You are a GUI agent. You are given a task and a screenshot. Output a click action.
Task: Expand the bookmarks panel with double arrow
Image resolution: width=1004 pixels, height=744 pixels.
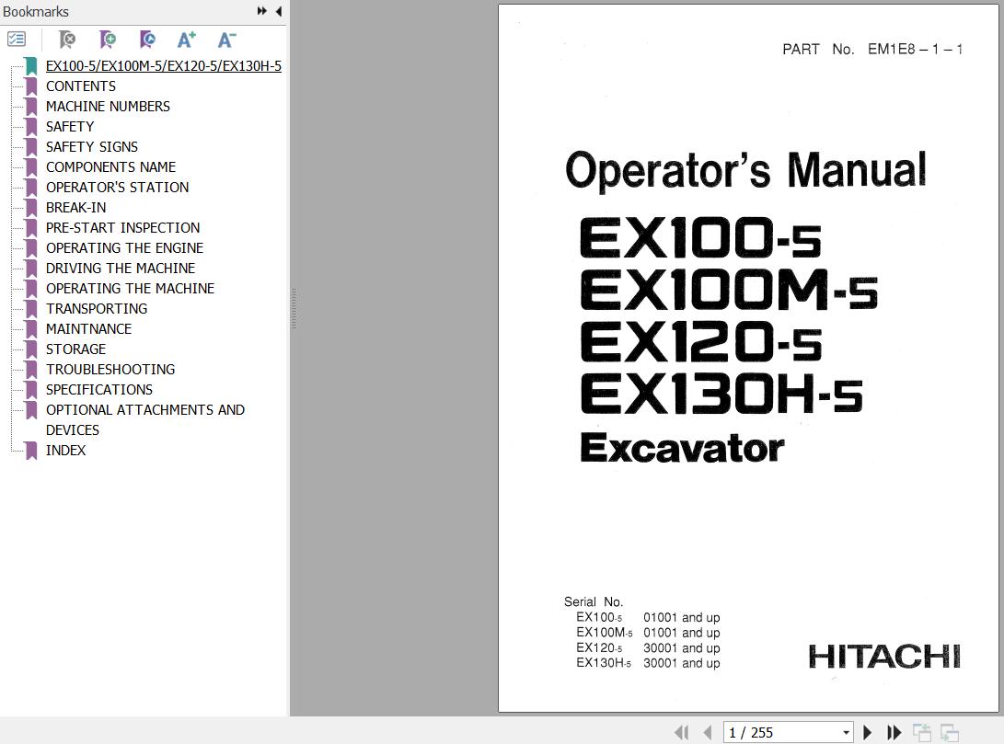pyautogui.click(x=262, y=11)
